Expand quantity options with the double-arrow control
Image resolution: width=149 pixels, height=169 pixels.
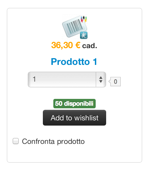click(x=101, y=80)
